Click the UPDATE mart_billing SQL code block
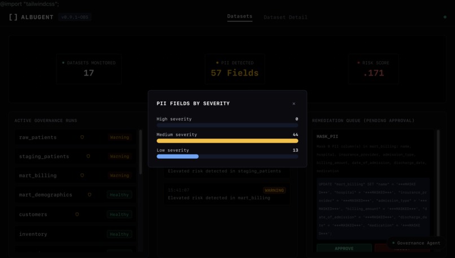Screen dimensions: 455x258 373,208
